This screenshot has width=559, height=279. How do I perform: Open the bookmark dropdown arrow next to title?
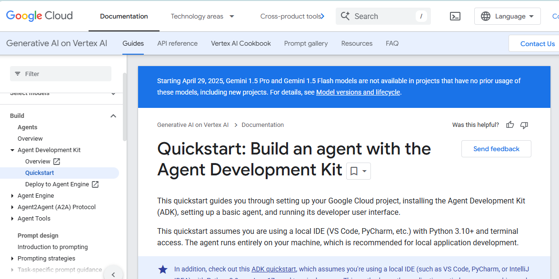364,171
